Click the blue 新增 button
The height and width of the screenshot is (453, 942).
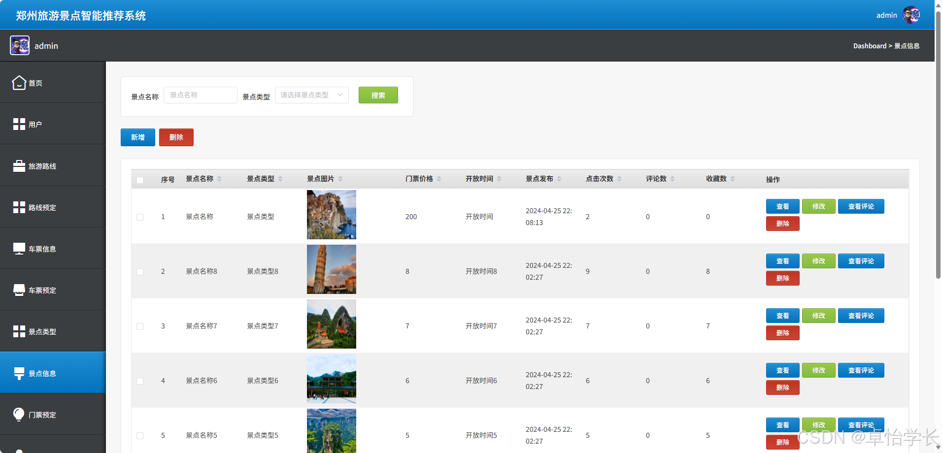pyautogui.click(x=138, y=137)
